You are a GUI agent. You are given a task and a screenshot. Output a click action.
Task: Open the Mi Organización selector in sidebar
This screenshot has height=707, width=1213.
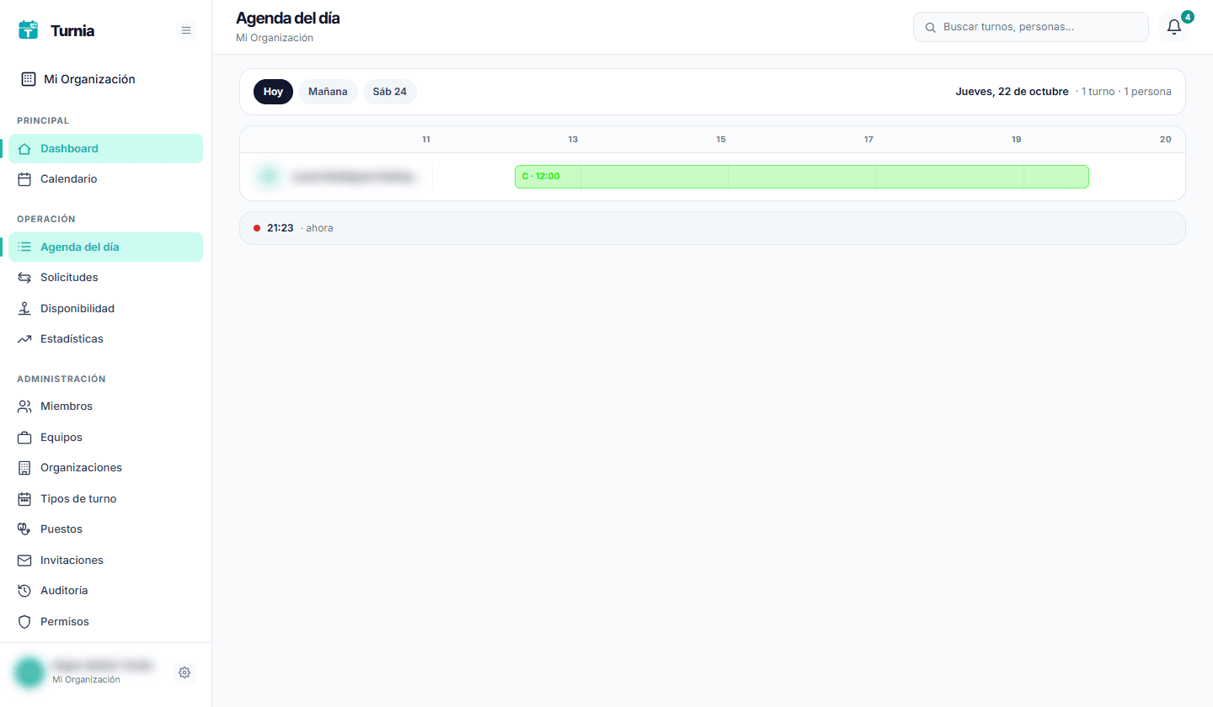click(106, 79)
